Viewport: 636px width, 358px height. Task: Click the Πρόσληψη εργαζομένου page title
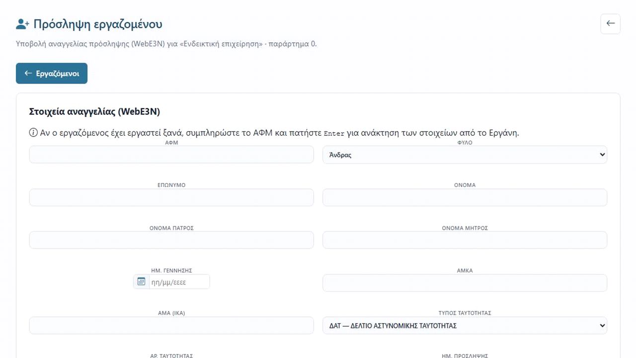tap(97, 24)
